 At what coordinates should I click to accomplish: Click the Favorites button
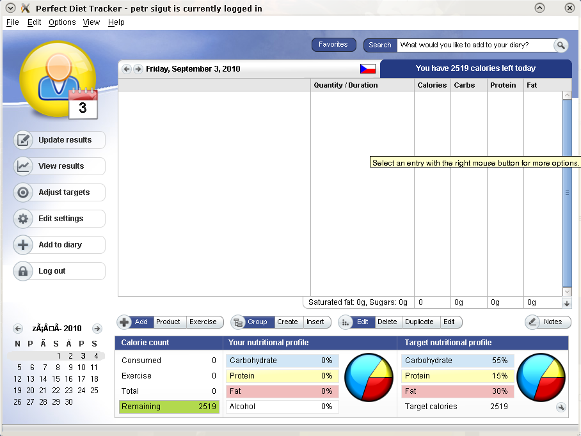point(333,45)
